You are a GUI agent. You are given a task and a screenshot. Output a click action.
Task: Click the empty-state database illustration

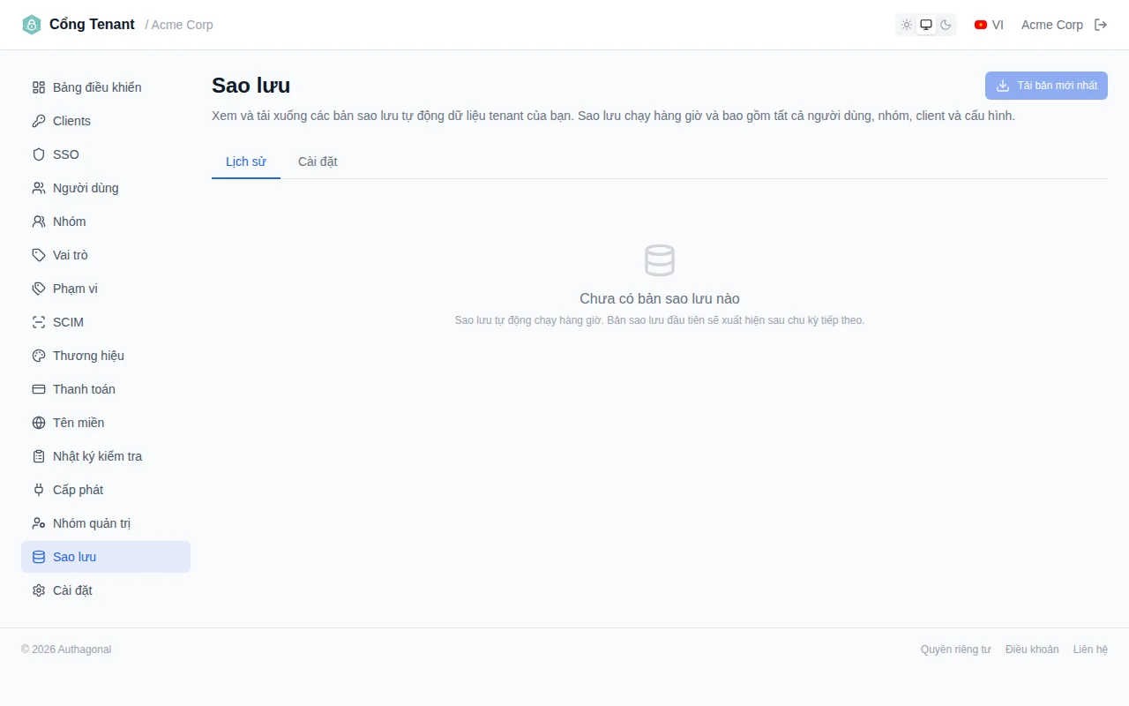tap(660, 260)
